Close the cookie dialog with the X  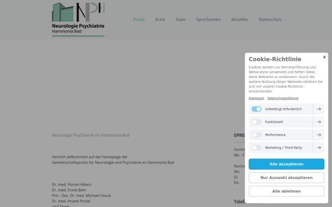coord(324,57)
